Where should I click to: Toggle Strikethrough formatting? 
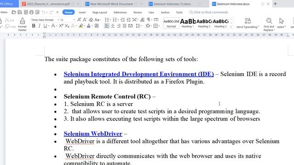(53, 26)
